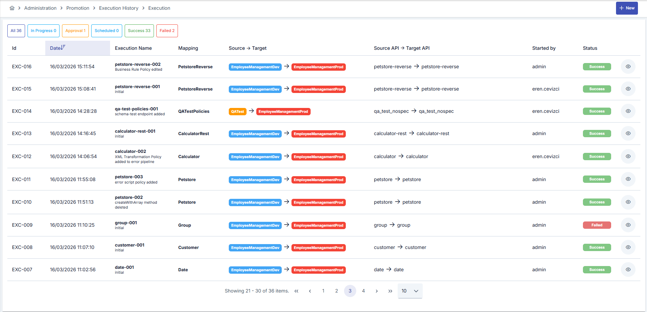View details of EXC-014 row
The height and width of the screenshot is (312, 647).
(628, 111)
